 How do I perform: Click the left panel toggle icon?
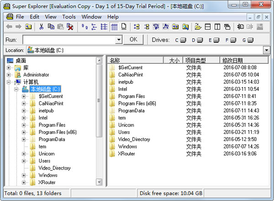[241, 27]
